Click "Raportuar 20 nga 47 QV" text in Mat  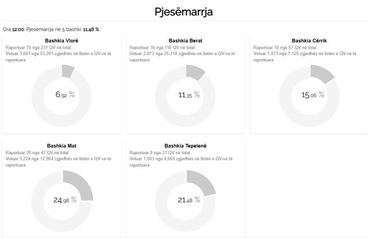(x=35, y=153)
